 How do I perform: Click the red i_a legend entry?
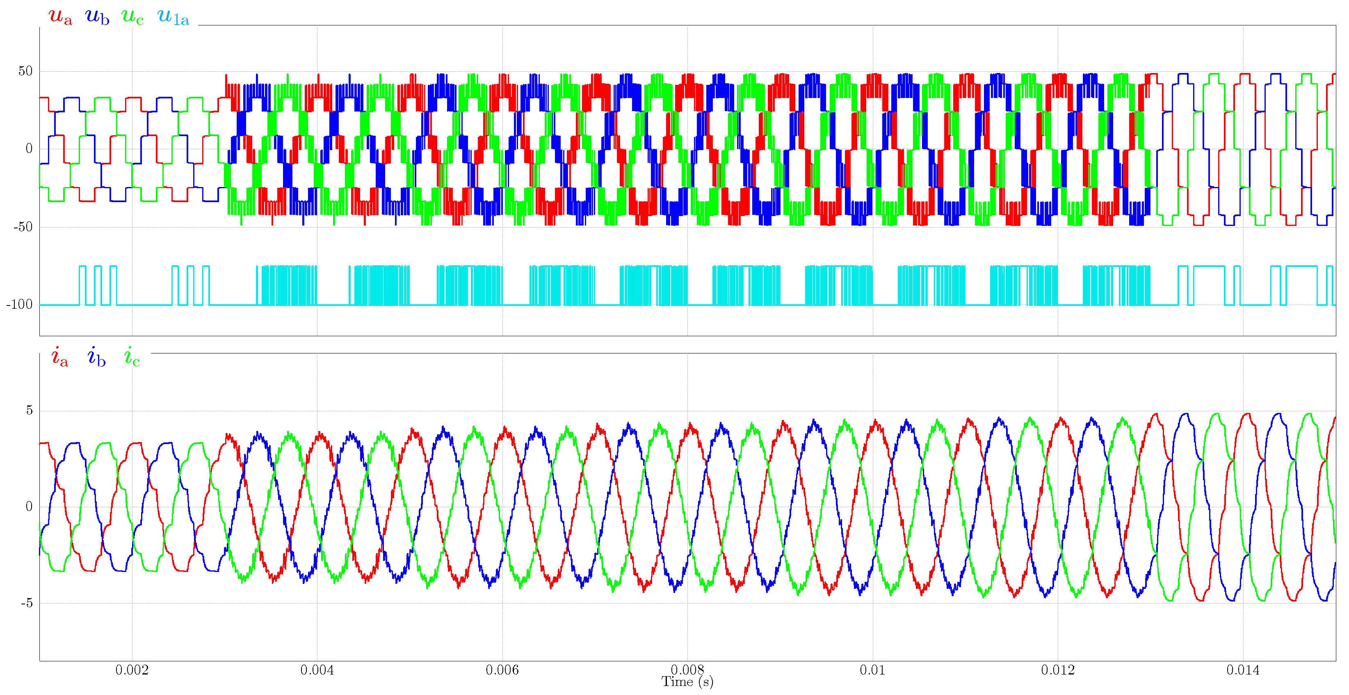[x=60, y=358]
